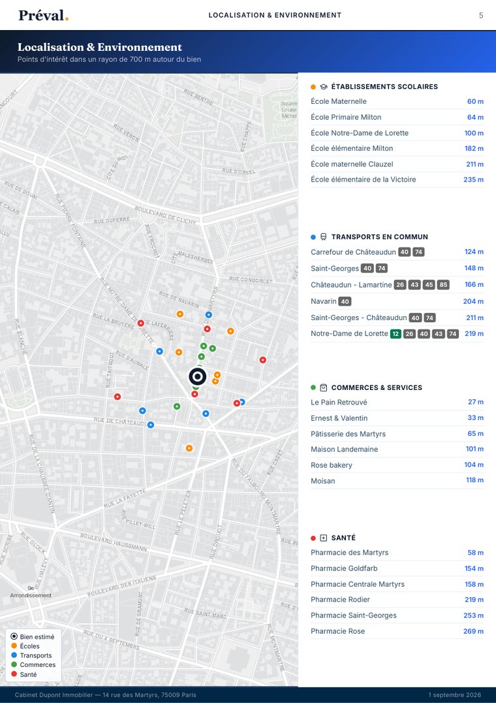Select the southernmost orange school marker on the map
The width and height of the screenshot is (496, 703).
tap(189, 448)
